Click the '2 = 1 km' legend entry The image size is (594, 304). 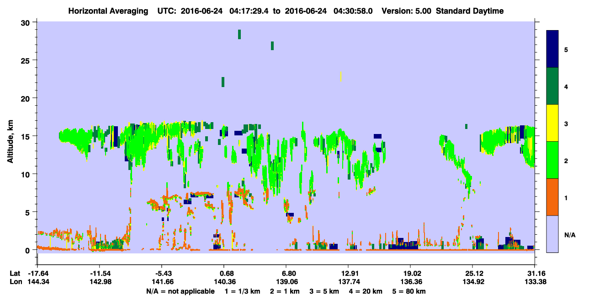point(285,291)
